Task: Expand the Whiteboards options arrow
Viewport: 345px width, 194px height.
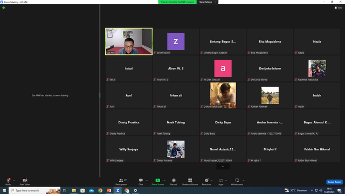Action: (244, 181)
